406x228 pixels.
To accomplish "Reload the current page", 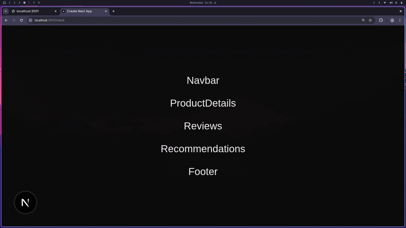I will click(x=21, y=20).
